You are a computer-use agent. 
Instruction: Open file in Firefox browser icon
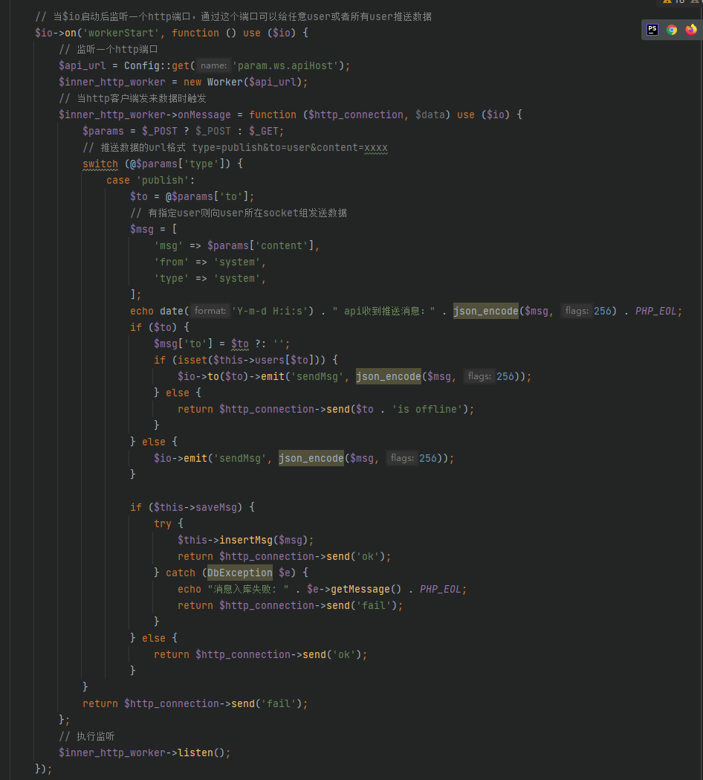[x=691, y=30]
